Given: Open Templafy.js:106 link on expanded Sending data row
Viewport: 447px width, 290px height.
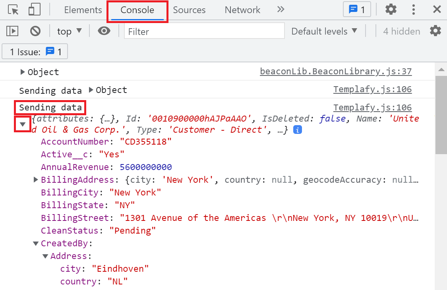Looking at the screenshot, I should click(x=372, y=108).
